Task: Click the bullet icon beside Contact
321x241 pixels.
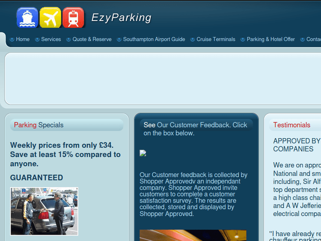Action: coord(302,39)
